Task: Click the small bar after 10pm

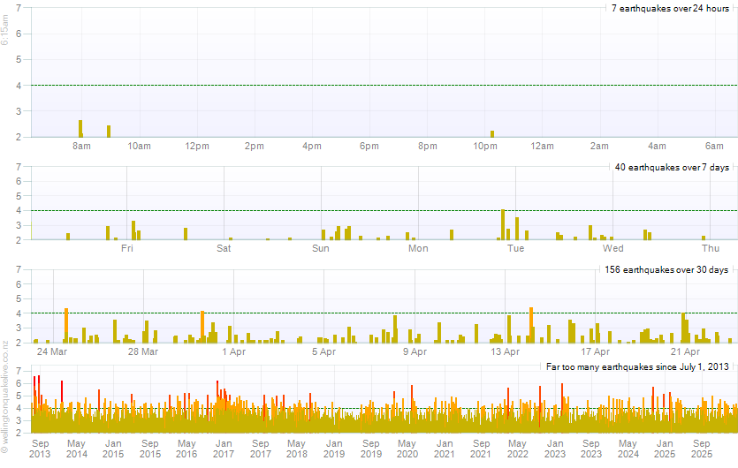Action: point(492,133)
